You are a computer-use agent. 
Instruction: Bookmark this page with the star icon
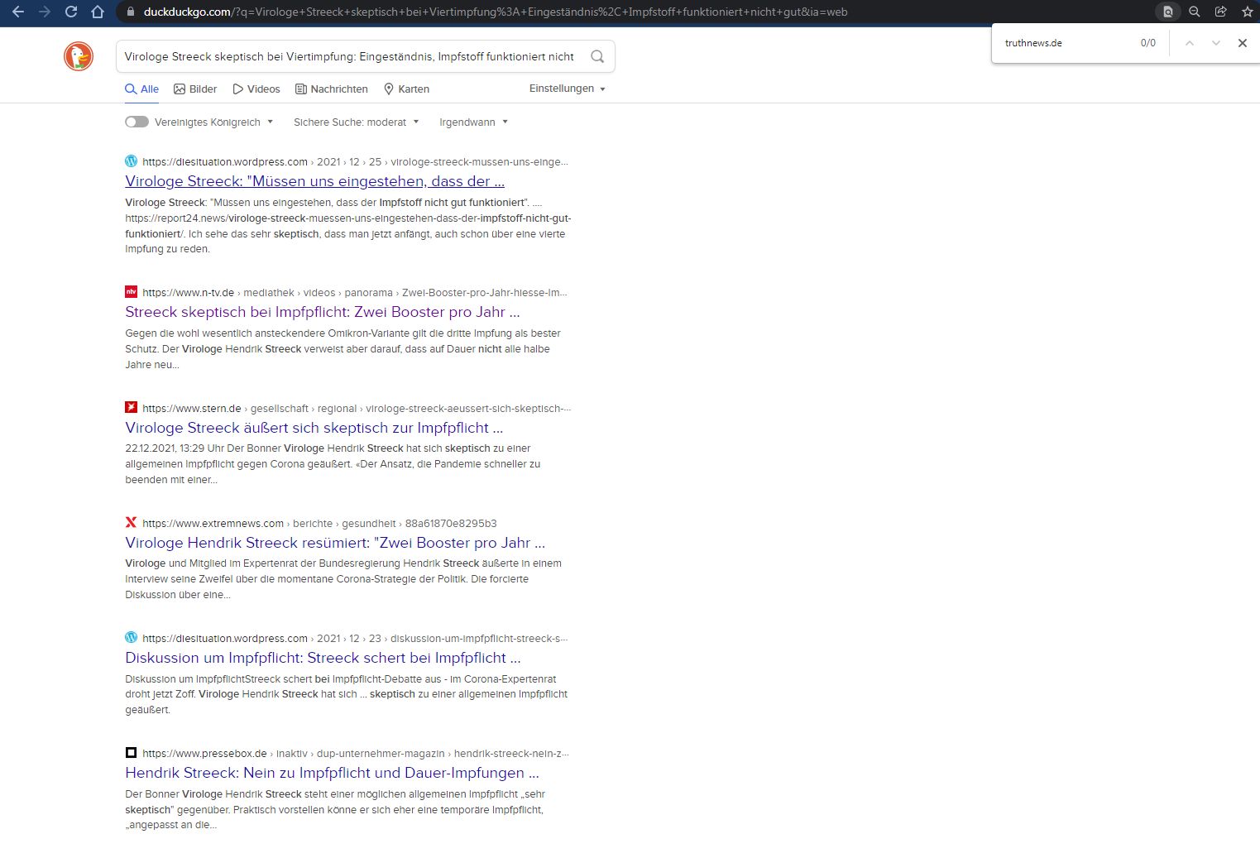coord(1247,12)
